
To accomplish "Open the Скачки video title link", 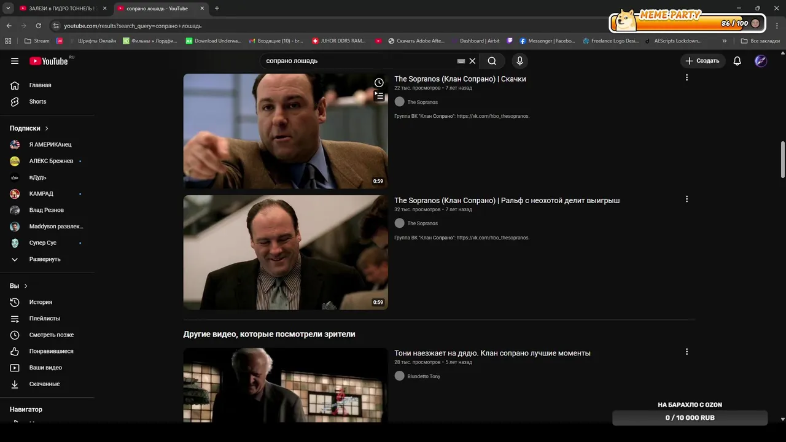I will [x=460, y=79].
